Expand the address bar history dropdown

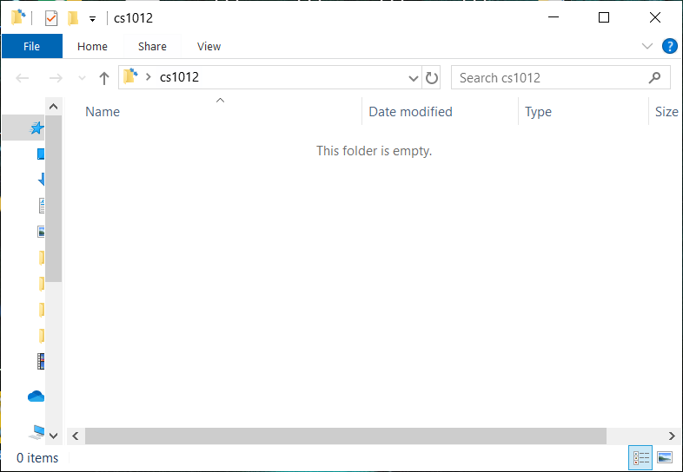(413, 78)
